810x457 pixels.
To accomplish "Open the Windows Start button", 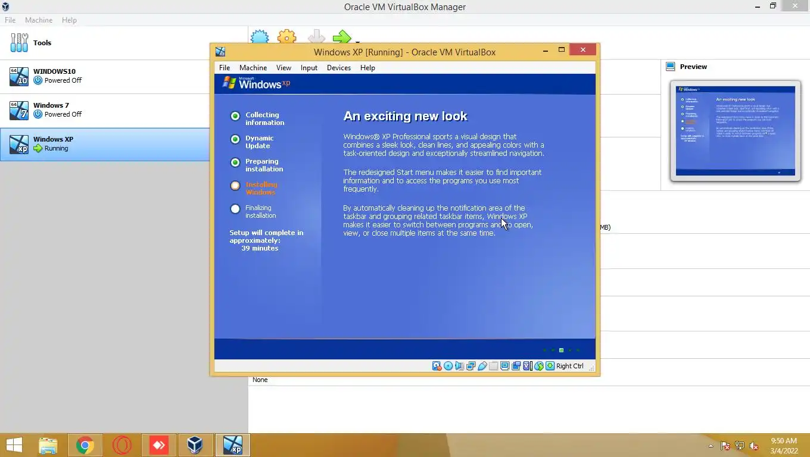I will click(14, 445).
